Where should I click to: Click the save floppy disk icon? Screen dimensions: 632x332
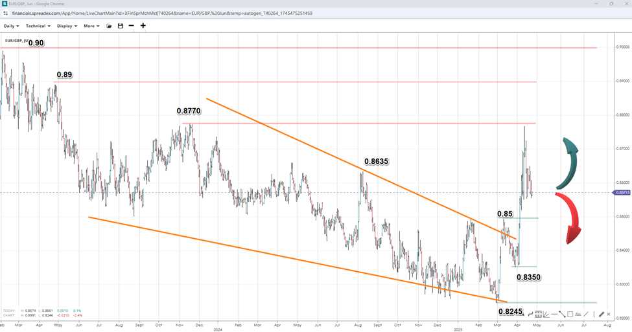[120, 26]
